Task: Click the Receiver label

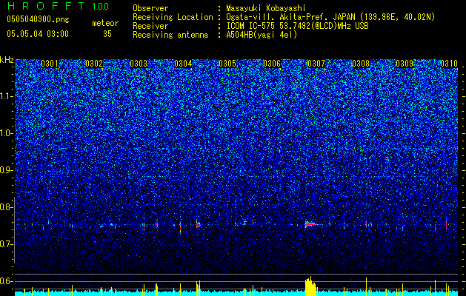Action: [x=150, y=26]
